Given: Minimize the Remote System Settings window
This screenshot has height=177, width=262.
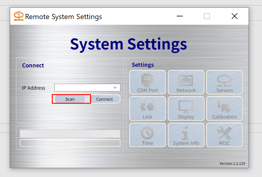Looking at the screenshot, I should [179, 16].
